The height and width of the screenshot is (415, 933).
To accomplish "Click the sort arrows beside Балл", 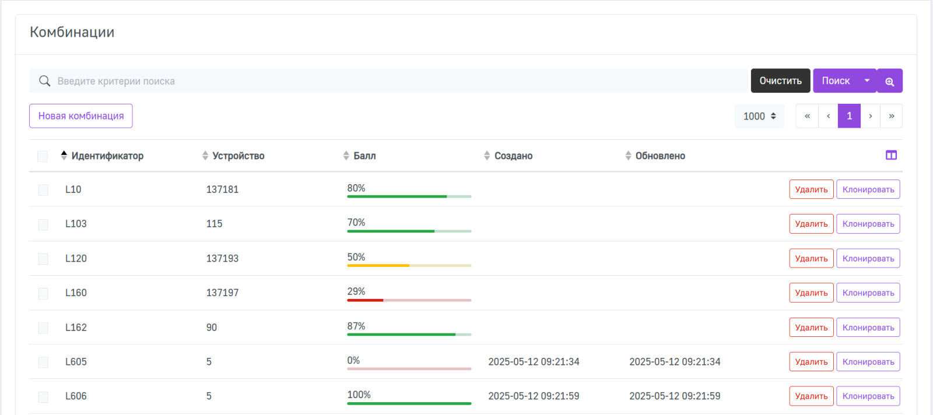I will 346,156.
